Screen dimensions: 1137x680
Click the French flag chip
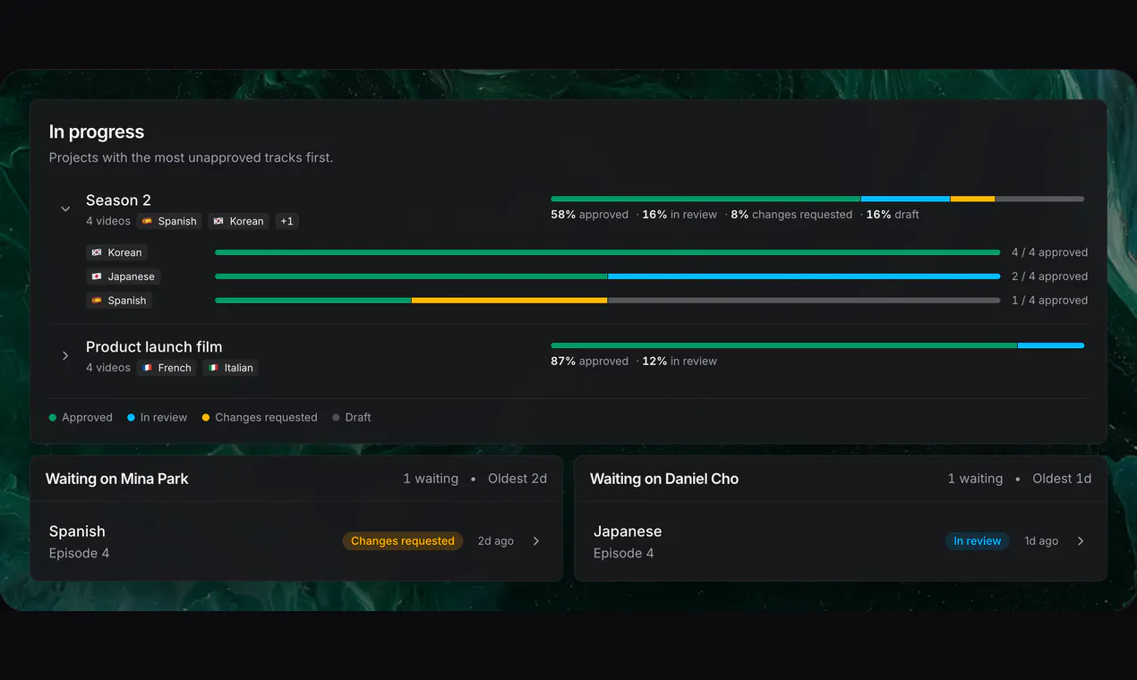(x=167, y=368)
